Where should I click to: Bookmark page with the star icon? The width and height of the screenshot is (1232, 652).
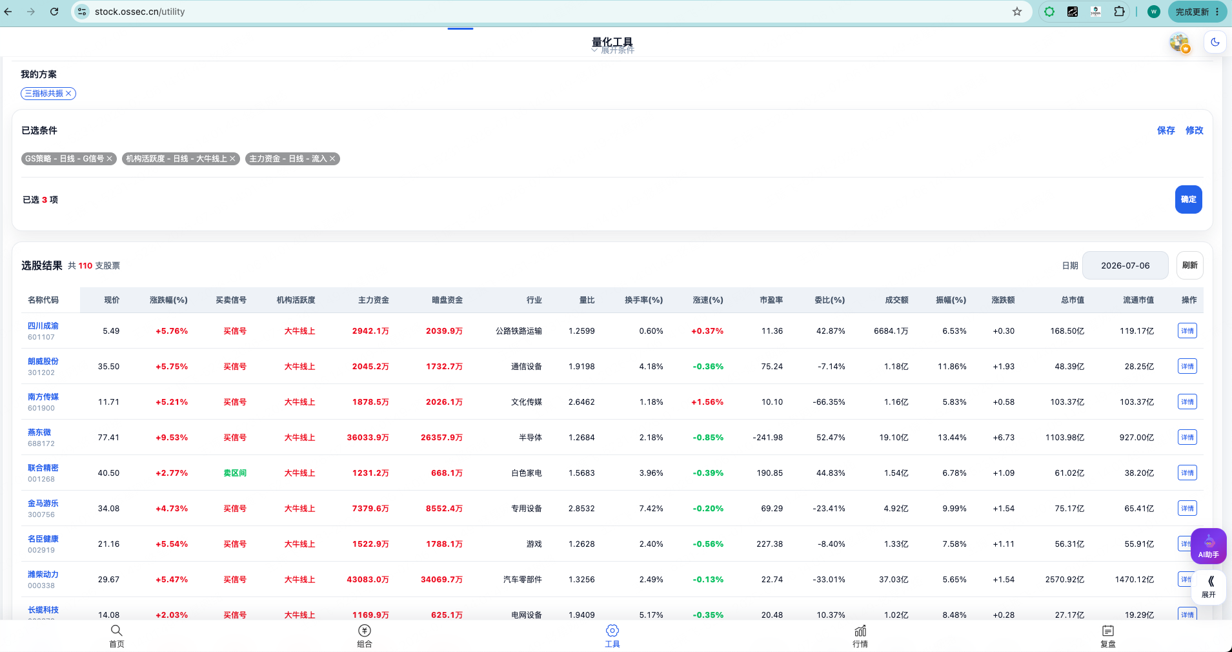point(1017,12)
